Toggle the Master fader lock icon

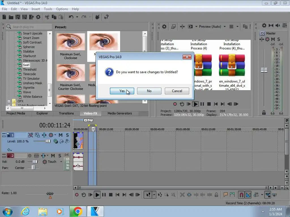[264, 112]
